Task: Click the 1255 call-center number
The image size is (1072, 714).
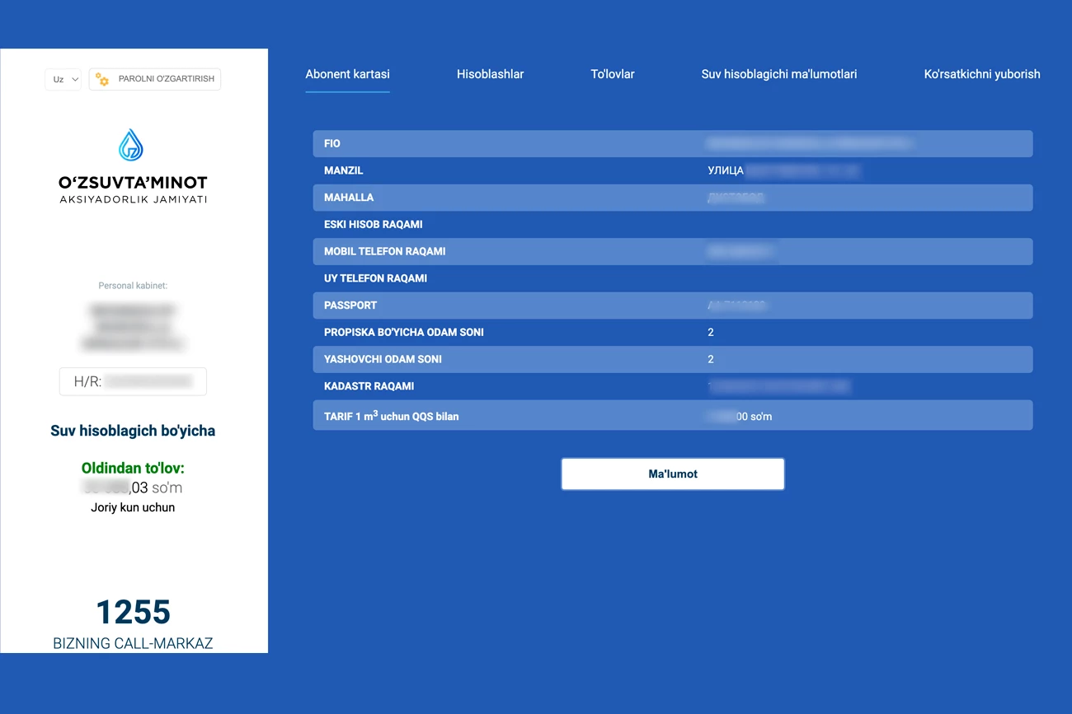Action: pyautogui.click(x=133, y=612)
